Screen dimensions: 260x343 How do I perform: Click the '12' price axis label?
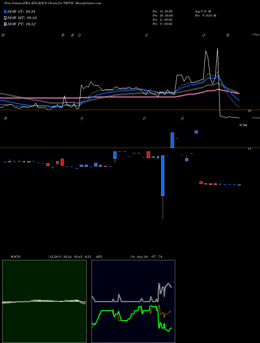249,111
